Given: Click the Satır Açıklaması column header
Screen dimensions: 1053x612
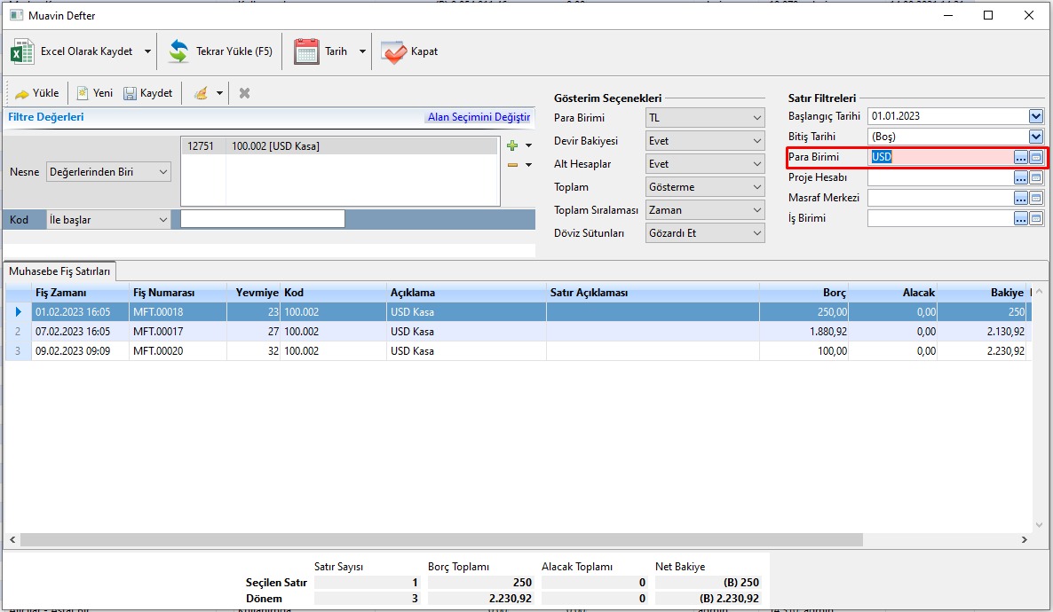Looking at the screenshot, I should coord(653,293).
